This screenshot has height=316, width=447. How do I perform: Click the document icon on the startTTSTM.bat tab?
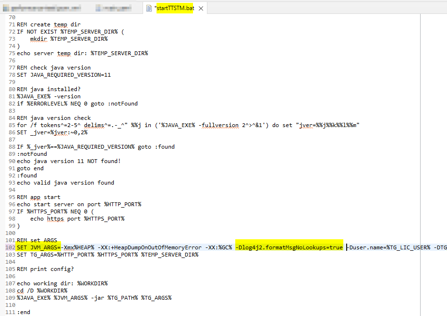(149, 8)
